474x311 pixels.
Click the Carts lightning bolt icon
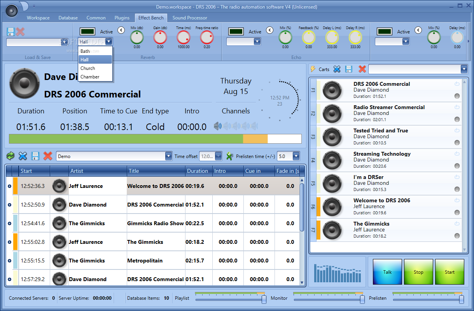tap(313, 69)
